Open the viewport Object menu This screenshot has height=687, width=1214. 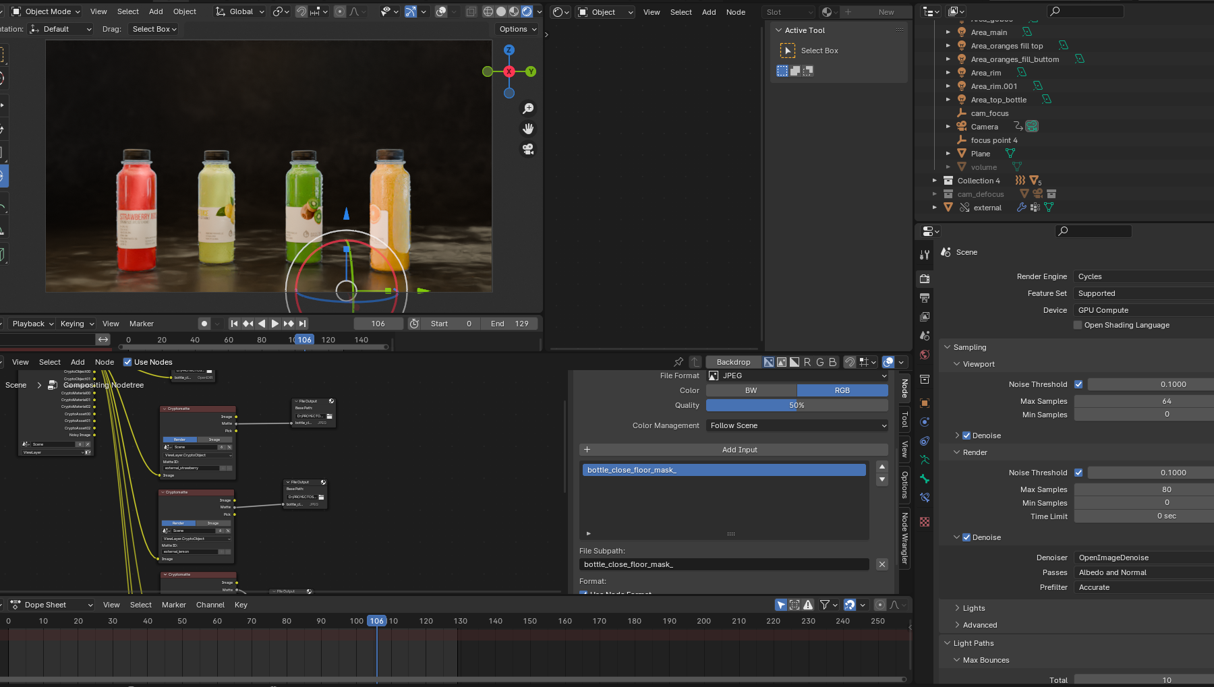[x=185, y=11]
